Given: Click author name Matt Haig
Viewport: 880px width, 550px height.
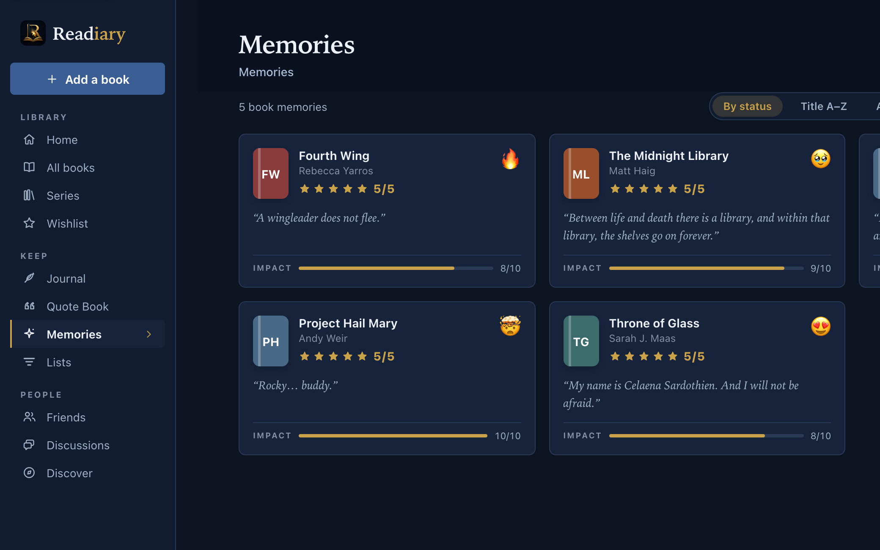Looking at the screenshot, I should coord(632,171).
